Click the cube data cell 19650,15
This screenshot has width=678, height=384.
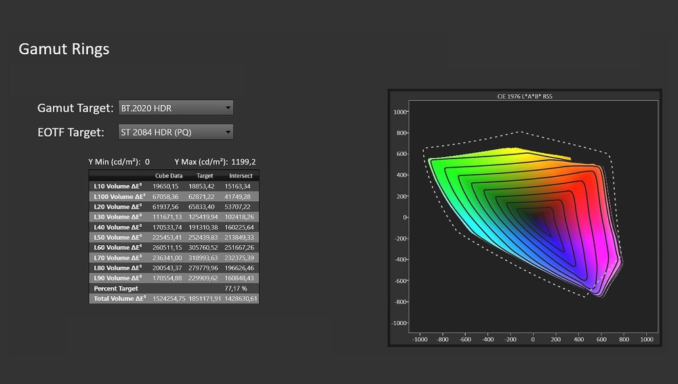coord(165,186)
